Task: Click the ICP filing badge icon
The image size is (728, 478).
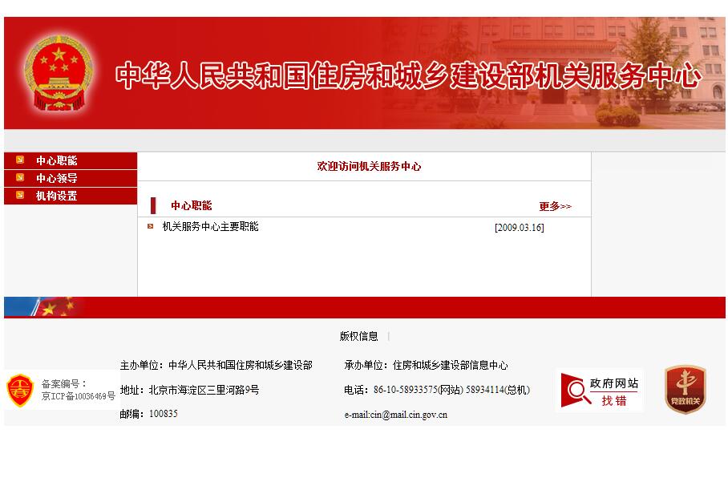Action: tap(20, 391)
